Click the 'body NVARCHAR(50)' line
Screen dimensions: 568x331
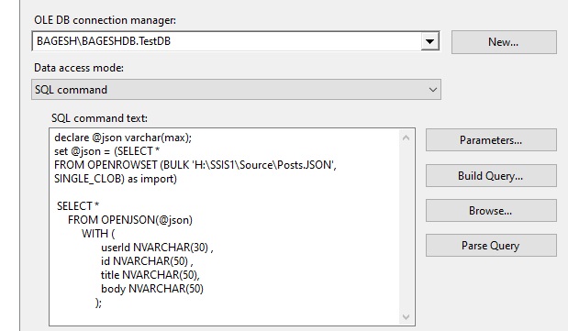pos(152,289)
